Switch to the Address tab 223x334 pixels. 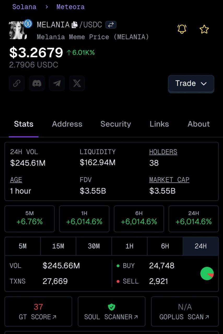tap(67, 124)
